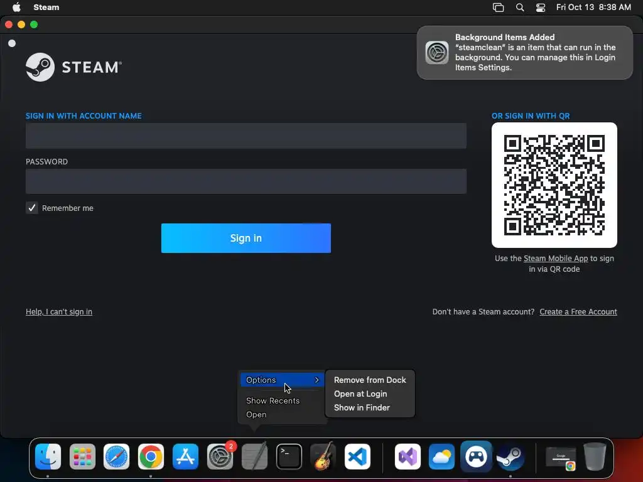Open the Steam Mobile App link
The width and height of the screenshot is (643, 482).
(556, 258)
